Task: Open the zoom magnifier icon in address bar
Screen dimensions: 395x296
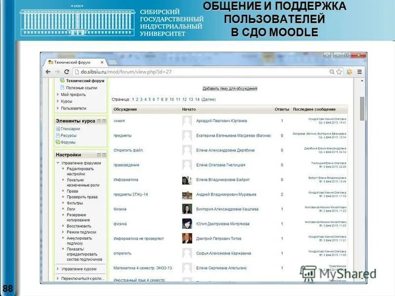Action: point(332,72)
